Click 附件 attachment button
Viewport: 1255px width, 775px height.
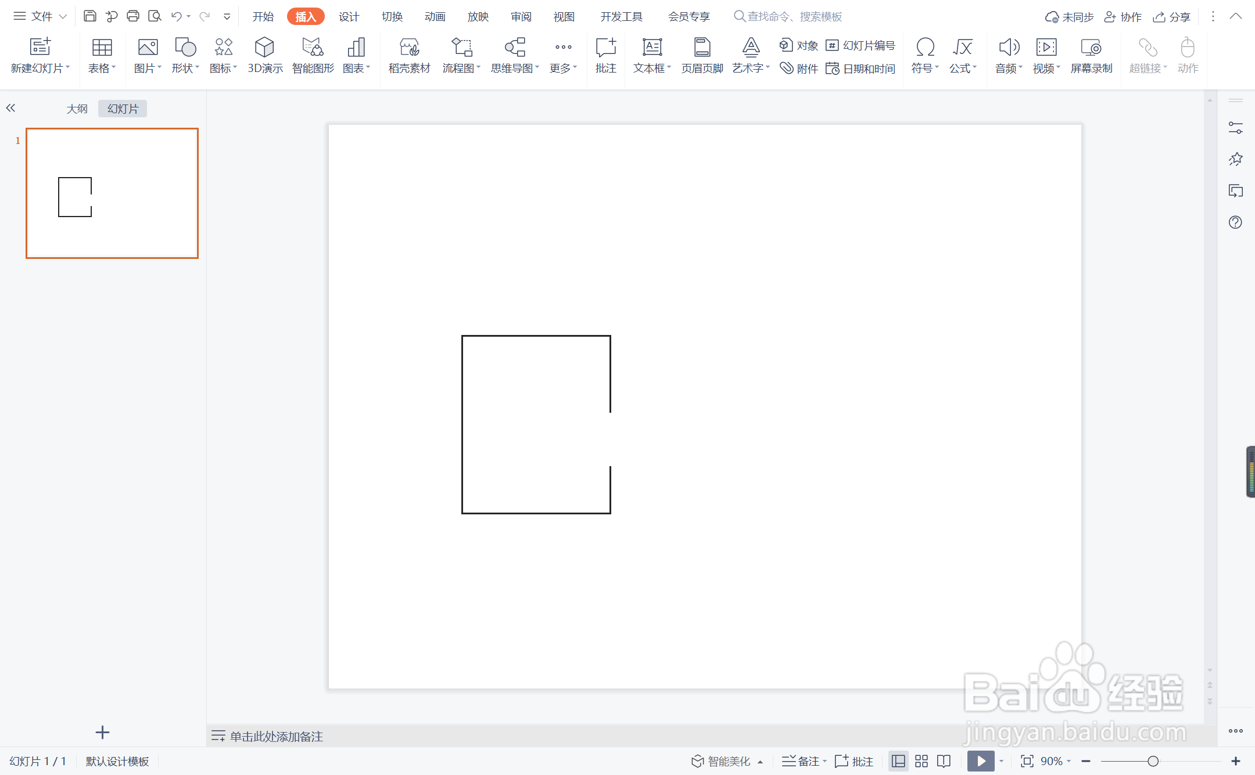pyautogui.click(x=798, y=69)
